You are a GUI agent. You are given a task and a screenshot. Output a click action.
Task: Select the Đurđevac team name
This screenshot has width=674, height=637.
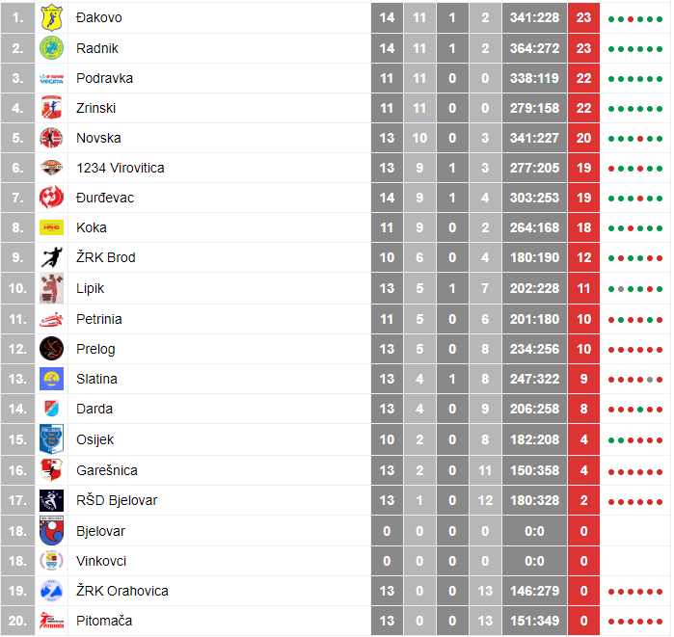pos(105,198)
